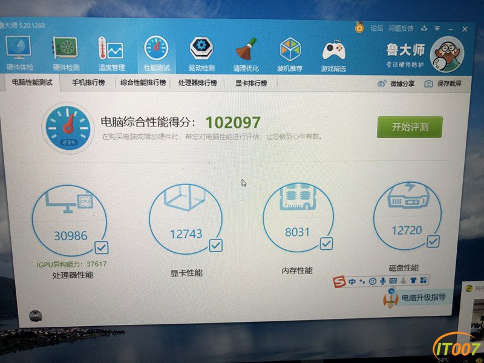Viewport: 484px width, 363px height.
Task: Click the 360 window title at right edge
Action: pos(475,289)
